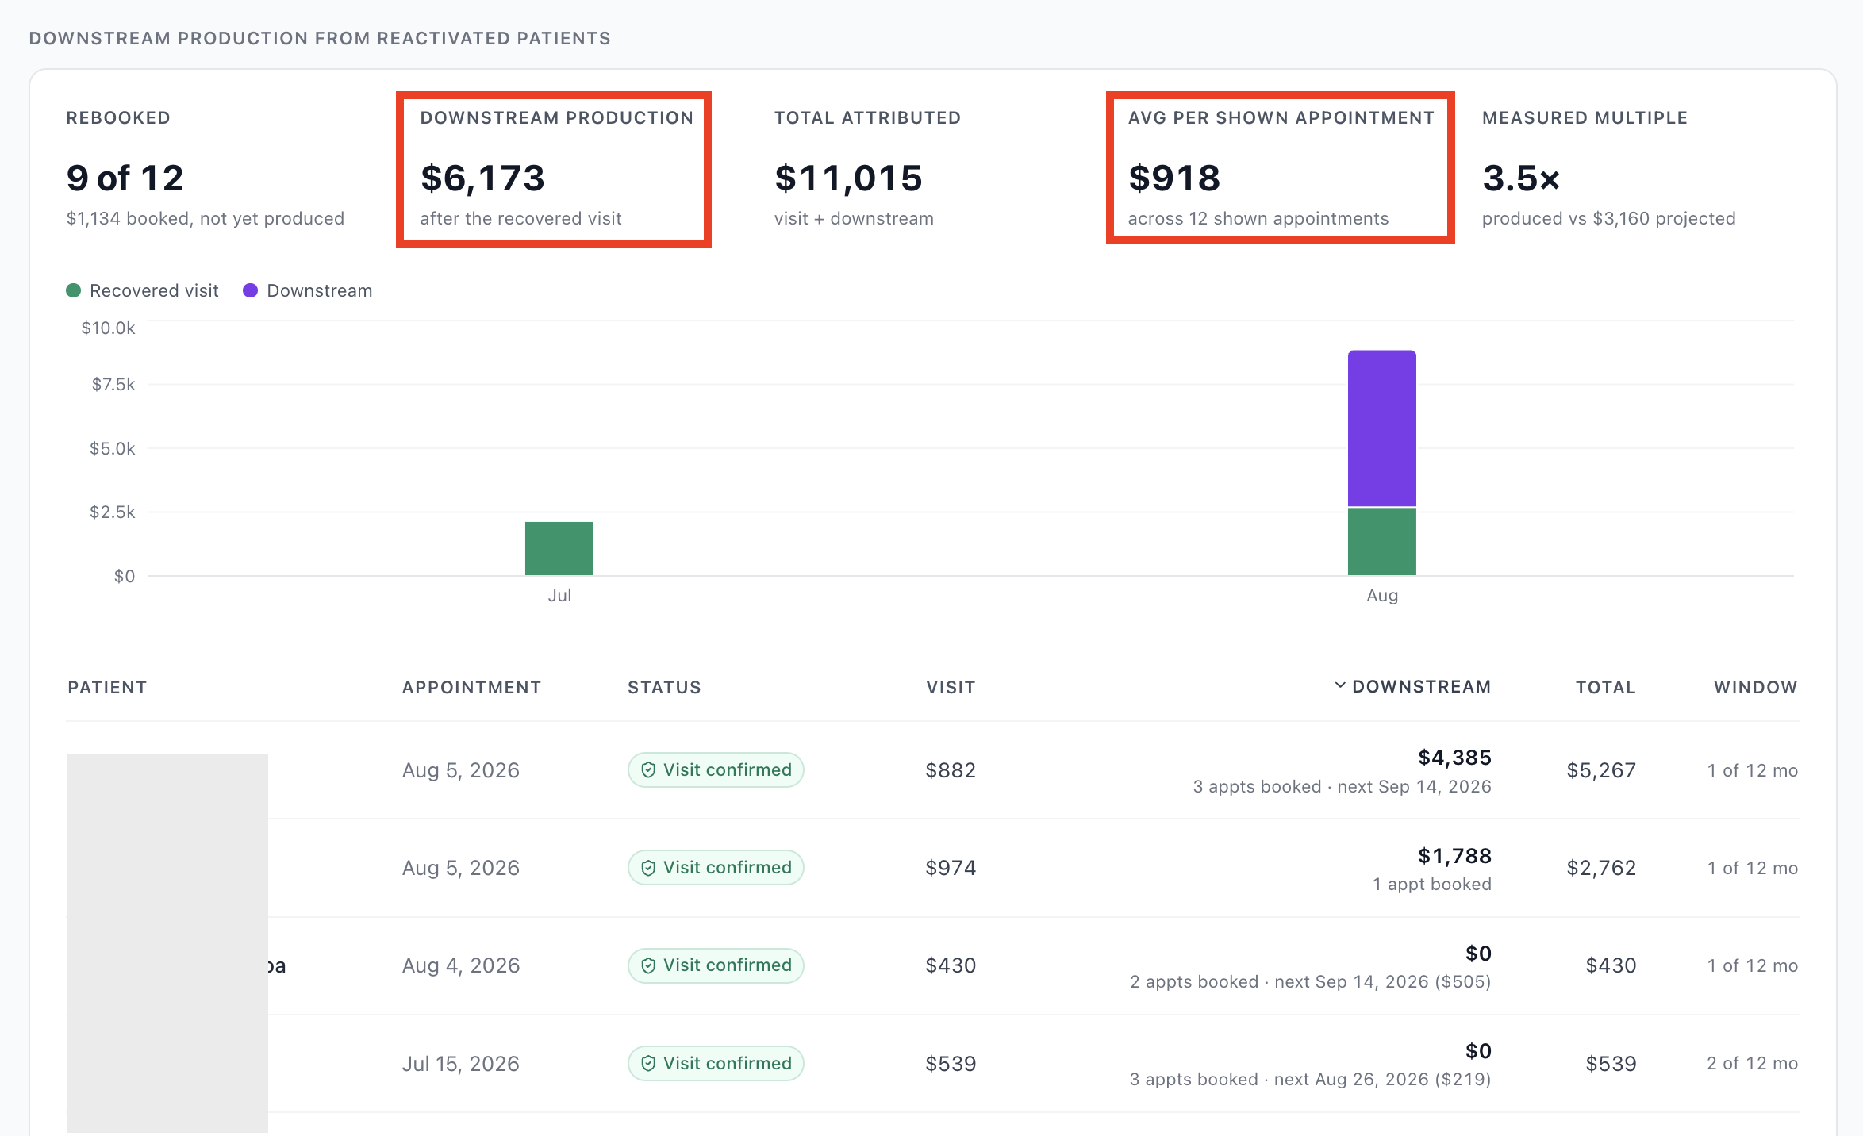Click shield icon in $974 row status badge
Screen dimensions: 1863x1136
coord(648,868)
